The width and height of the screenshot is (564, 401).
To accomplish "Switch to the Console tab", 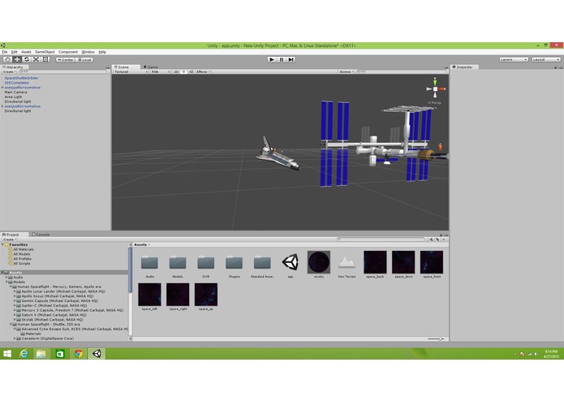I will point(41,234).
